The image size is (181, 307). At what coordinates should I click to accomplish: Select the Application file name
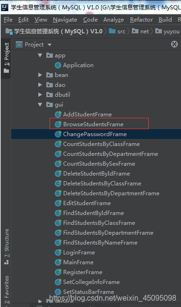click(78, 65)
